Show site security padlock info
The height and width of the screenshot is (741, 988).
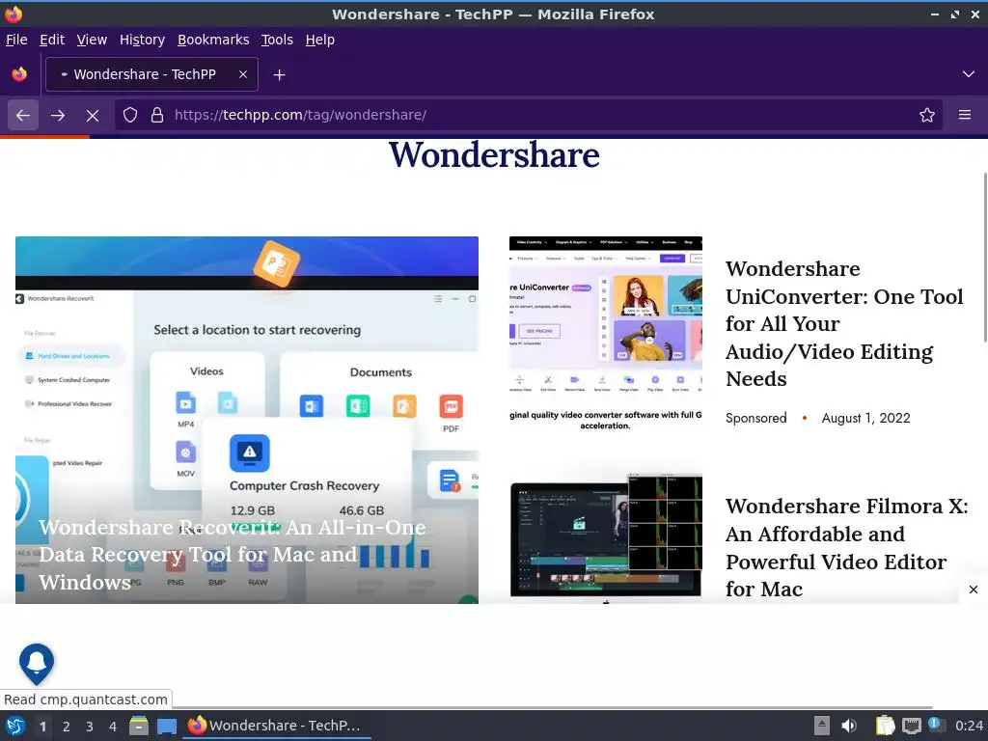(x=157, y=116)
